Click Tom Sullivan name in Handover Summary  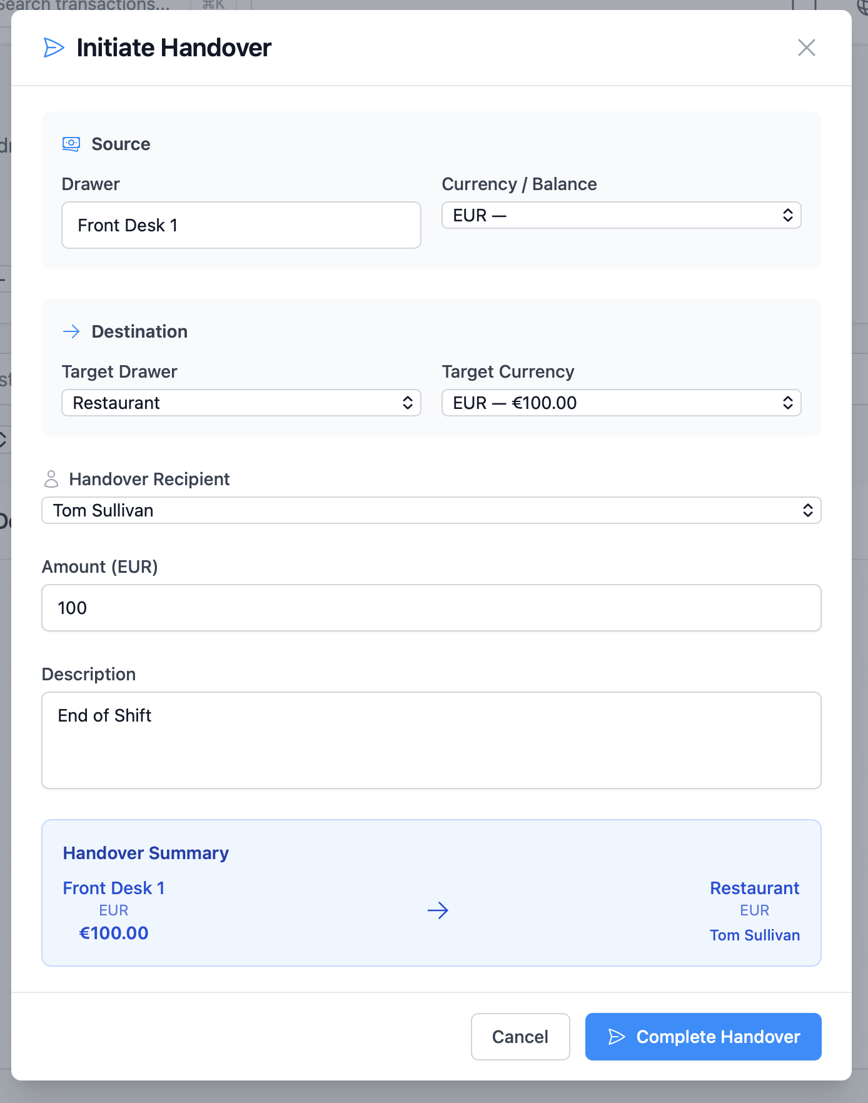tap(754, 935)
